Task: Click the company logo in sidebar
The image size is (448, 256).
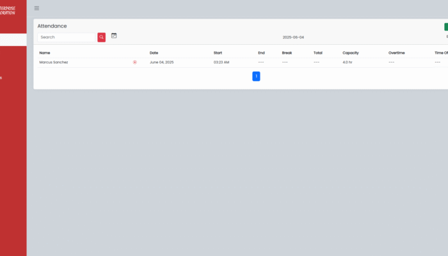Action: tap(8, 11)
